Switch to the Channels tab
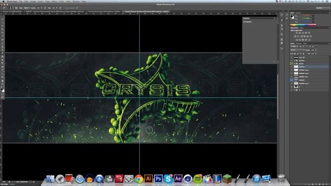 (x=299, y=43)
